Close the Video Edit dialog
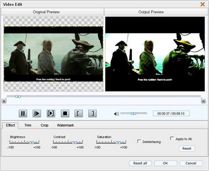Viewport: 209px width, 171px height. (203, 4)
